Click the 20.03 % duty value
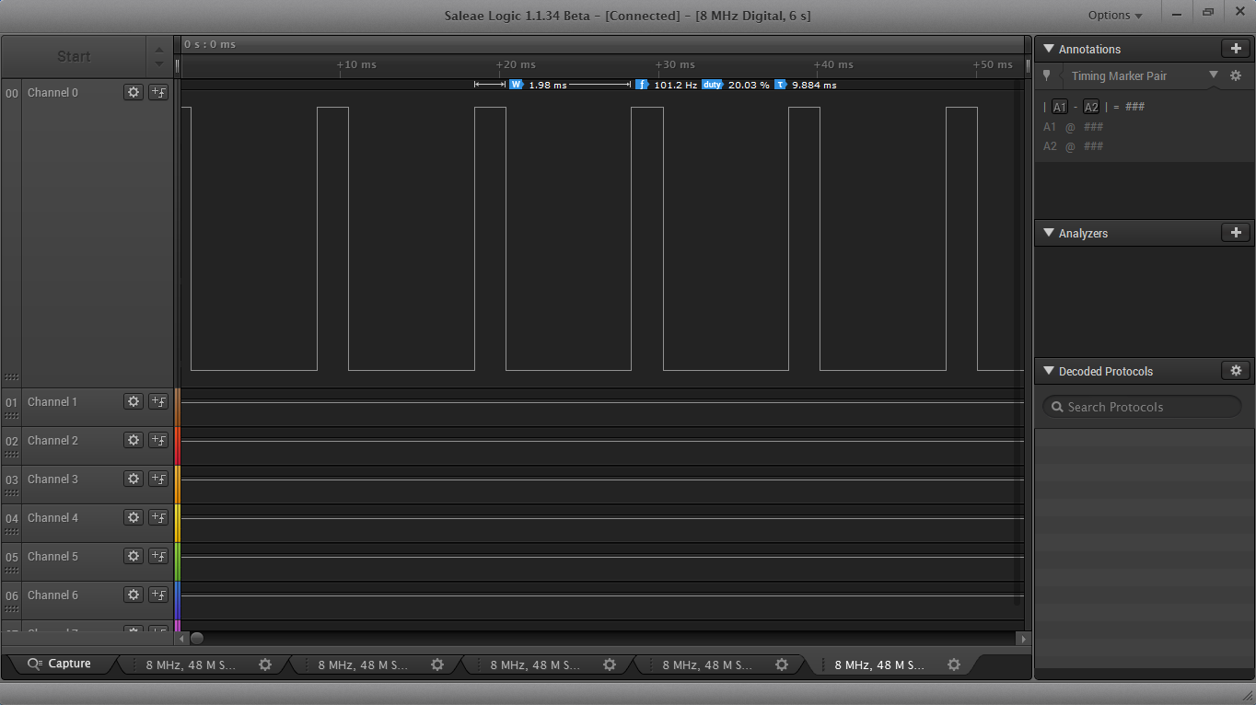 click(x=749, y=85)
